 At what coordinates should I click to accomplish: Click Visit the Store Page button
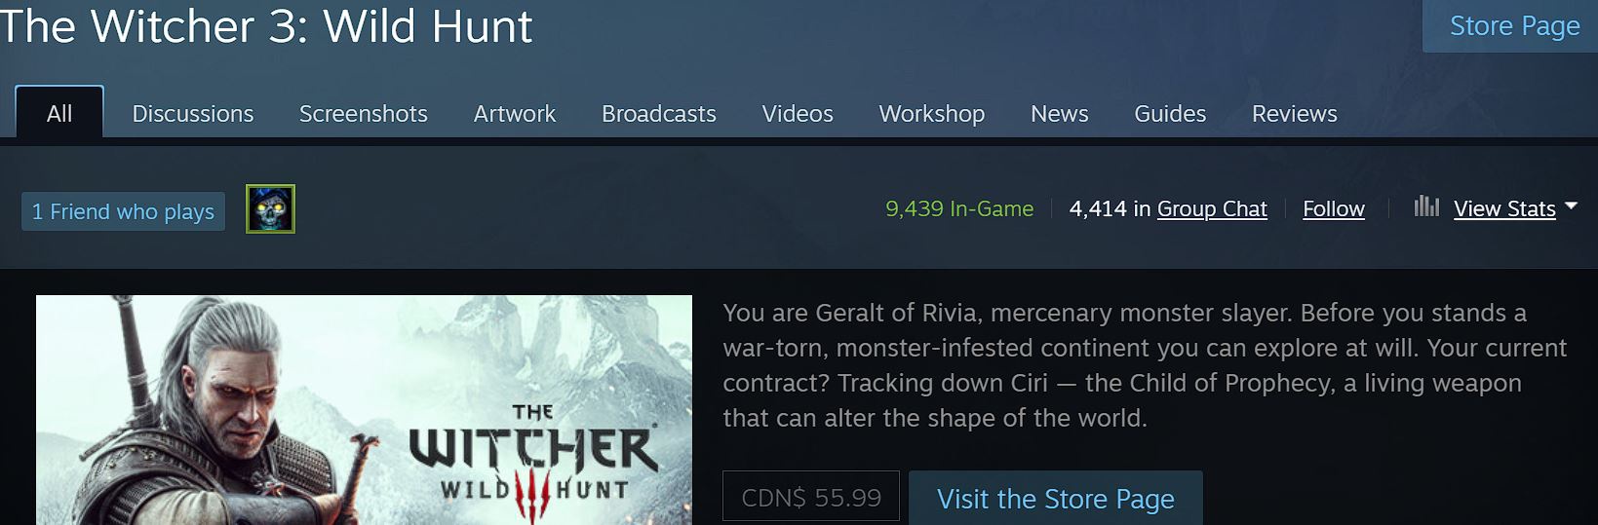click(1056, 498)
